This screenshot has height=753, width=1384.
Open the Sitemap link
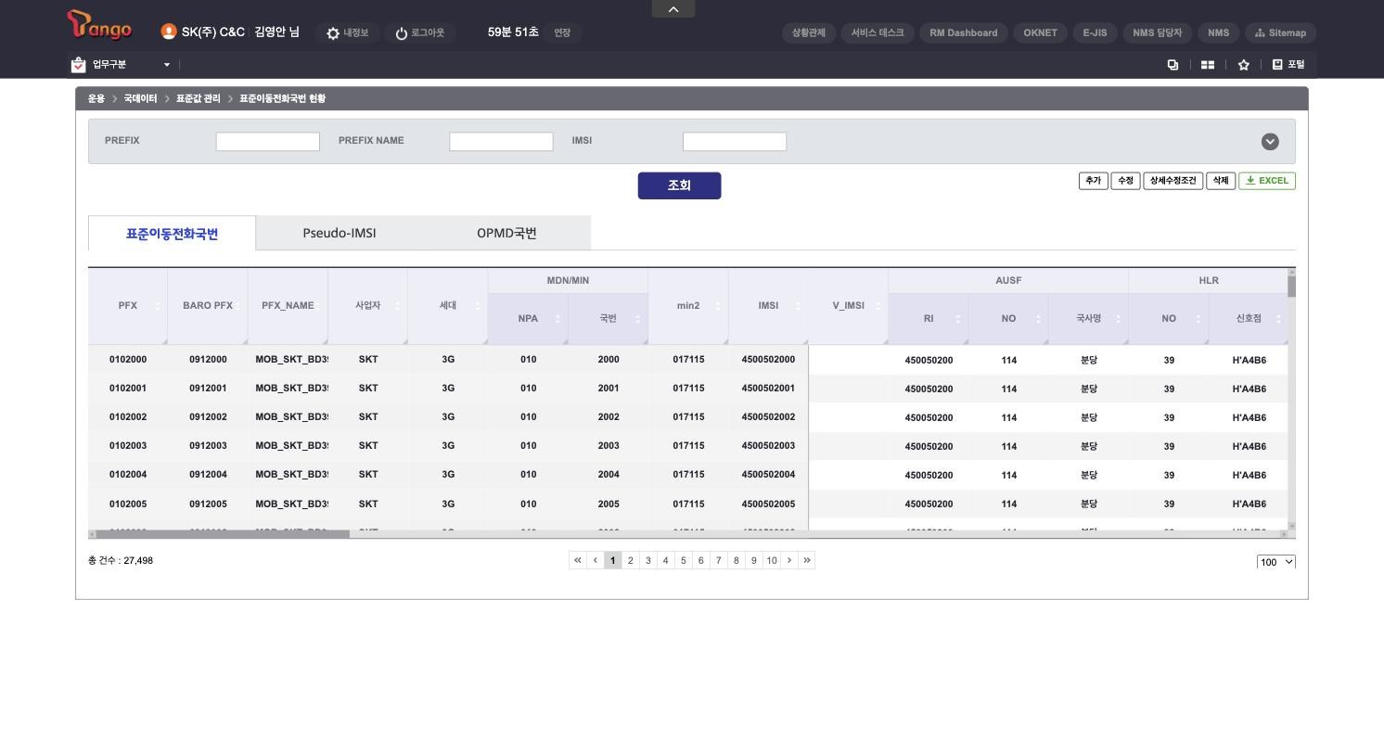(1281, 32)
